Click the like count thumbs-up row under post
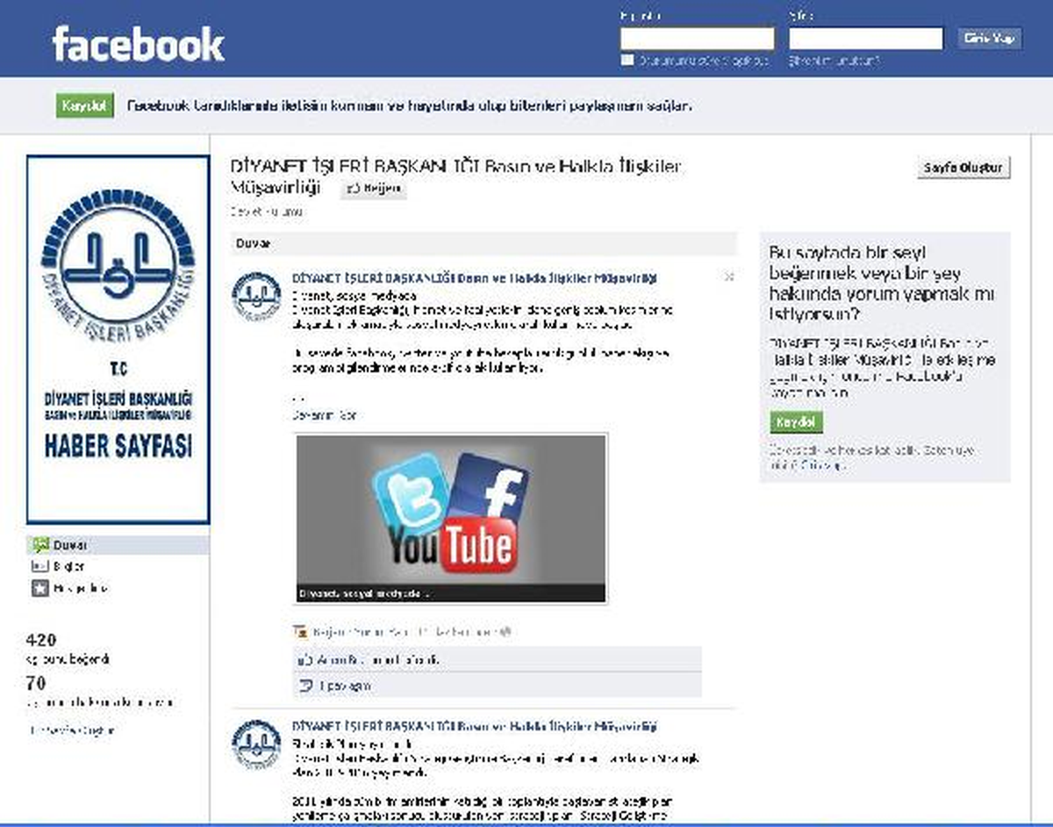Viewport: 1053px width, 827px height. click(497, 659)
